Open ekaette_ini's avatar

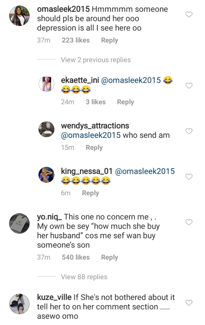(46, 84)
